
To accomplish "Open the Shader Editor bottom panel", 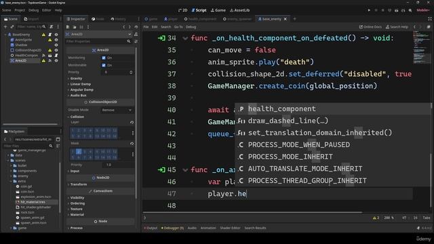I will (x=230, y=228).
